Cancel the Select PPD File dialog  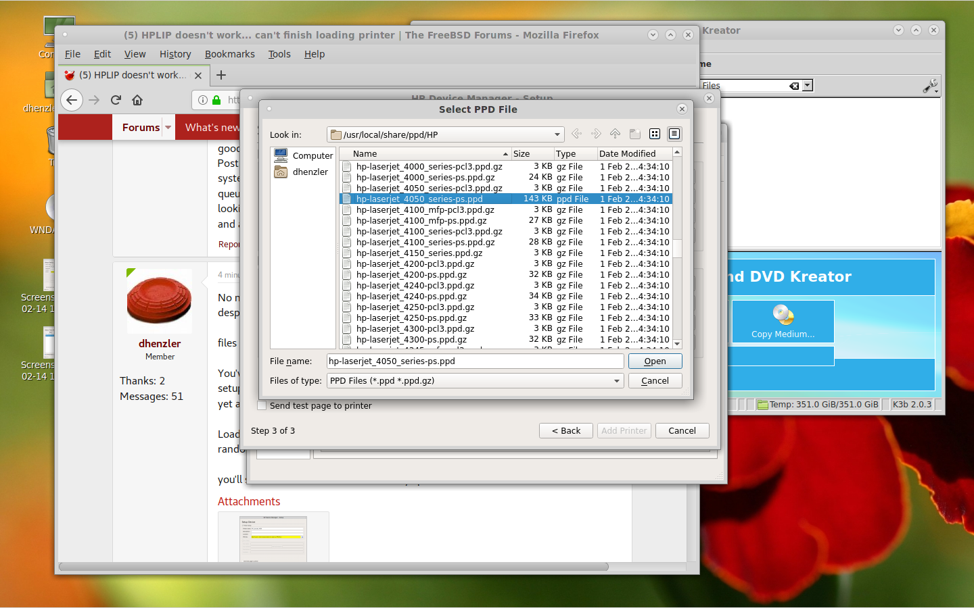pyautogui.click(x=655, y=381)
